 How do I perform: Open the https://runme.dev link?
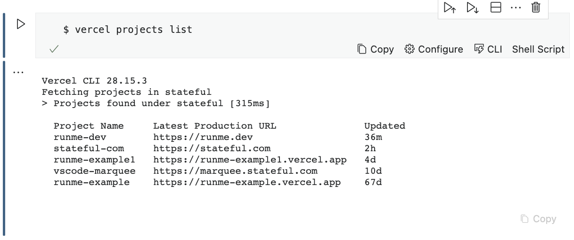(x=203, y=137)
